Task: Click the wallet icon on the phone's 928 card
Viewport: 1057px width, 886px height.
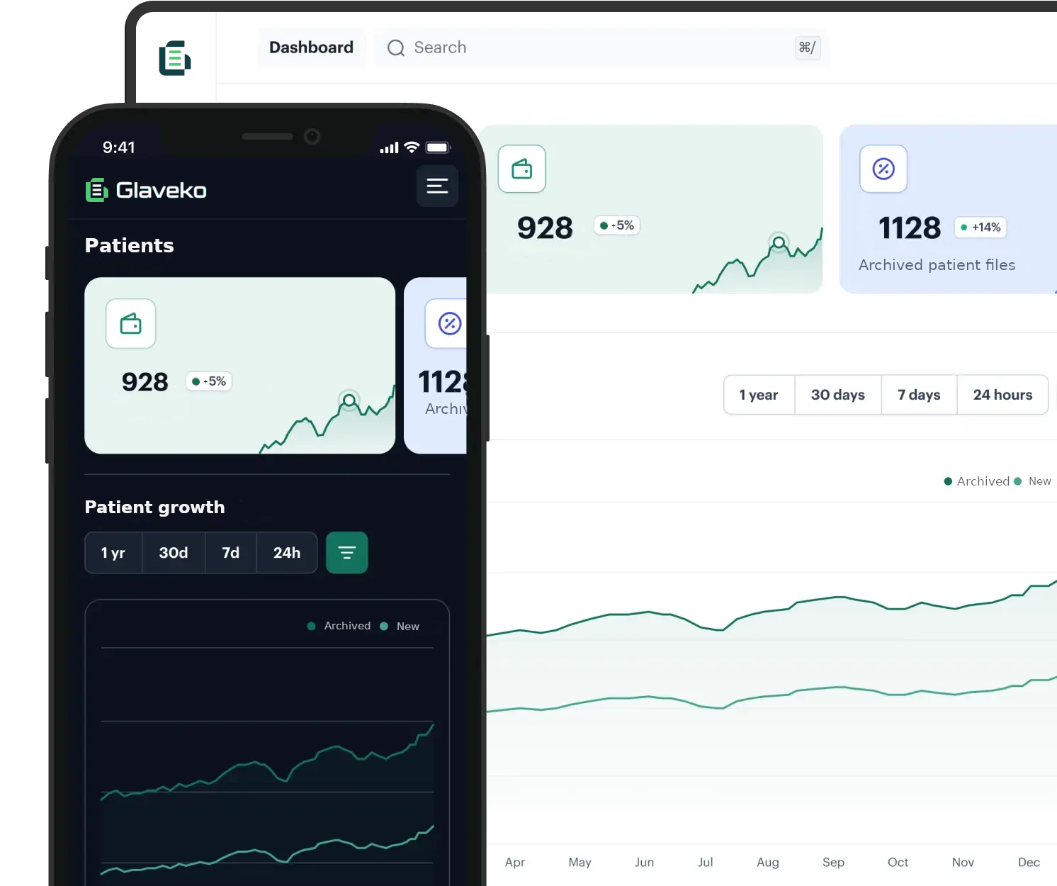Action: (130, 324)
